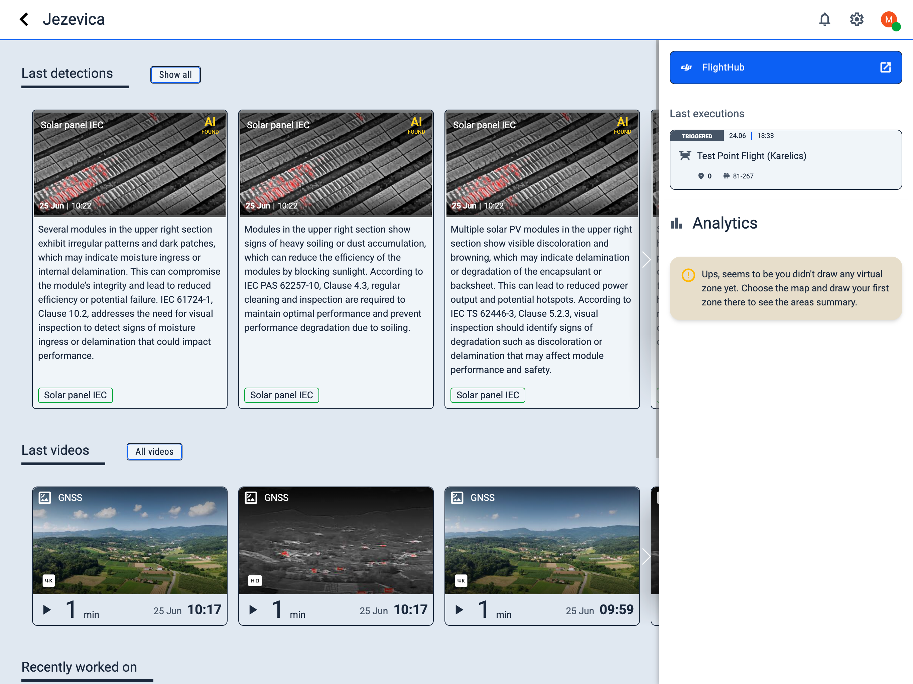Click the Analytics heading
913x684 pixels.
click(x=725, y=223)
